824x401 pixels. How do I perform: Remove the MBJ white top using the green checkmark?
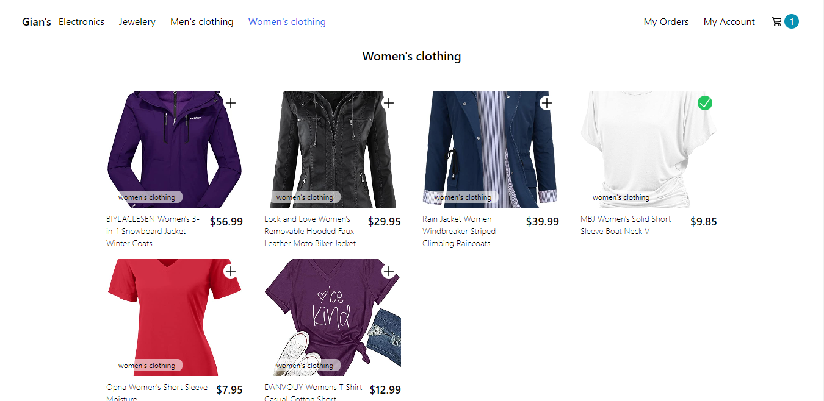[705, 103]
